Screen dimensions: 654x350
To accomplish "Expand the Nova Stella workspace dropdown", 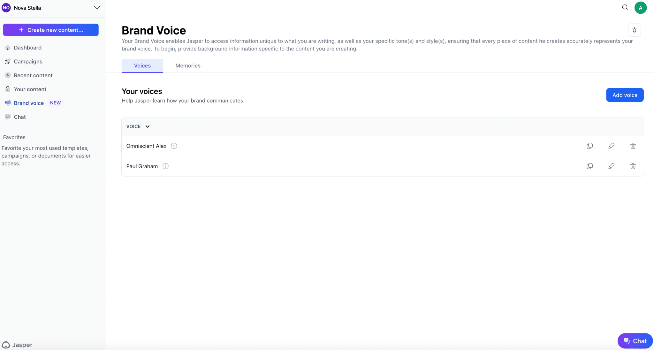I will [x=97, y=8].
